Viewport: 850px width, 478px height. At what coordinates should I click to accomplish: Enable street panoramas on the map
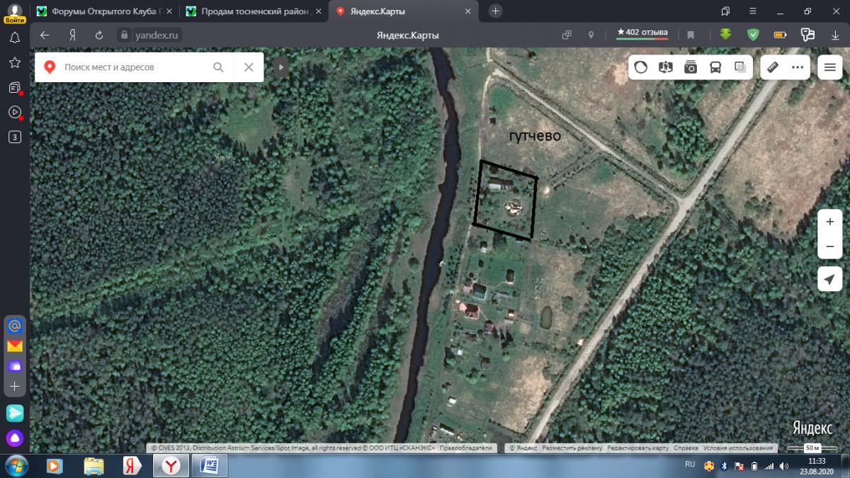tap(665, 67)
